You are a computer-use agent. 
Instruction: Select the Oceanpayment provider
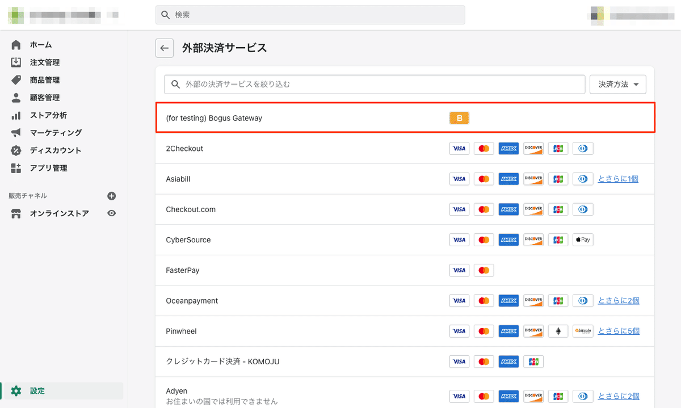coord(192,301)
